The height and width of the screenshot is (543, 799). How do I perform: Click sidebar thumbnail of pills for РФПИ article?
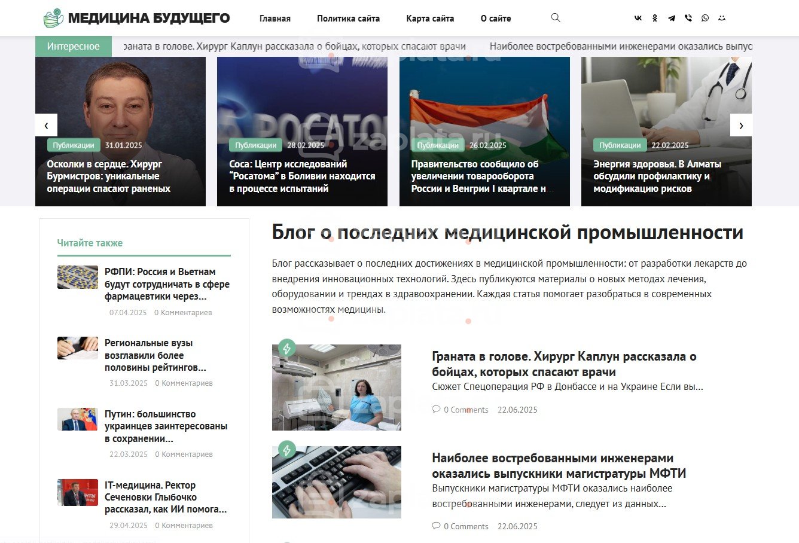[x=78, y=277]
